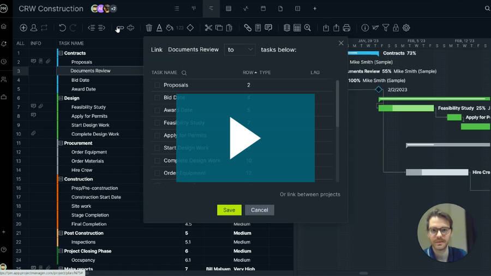This screenshot has width=491, height=276.
Task: Click the undo arrow
Action: [62, 28]
